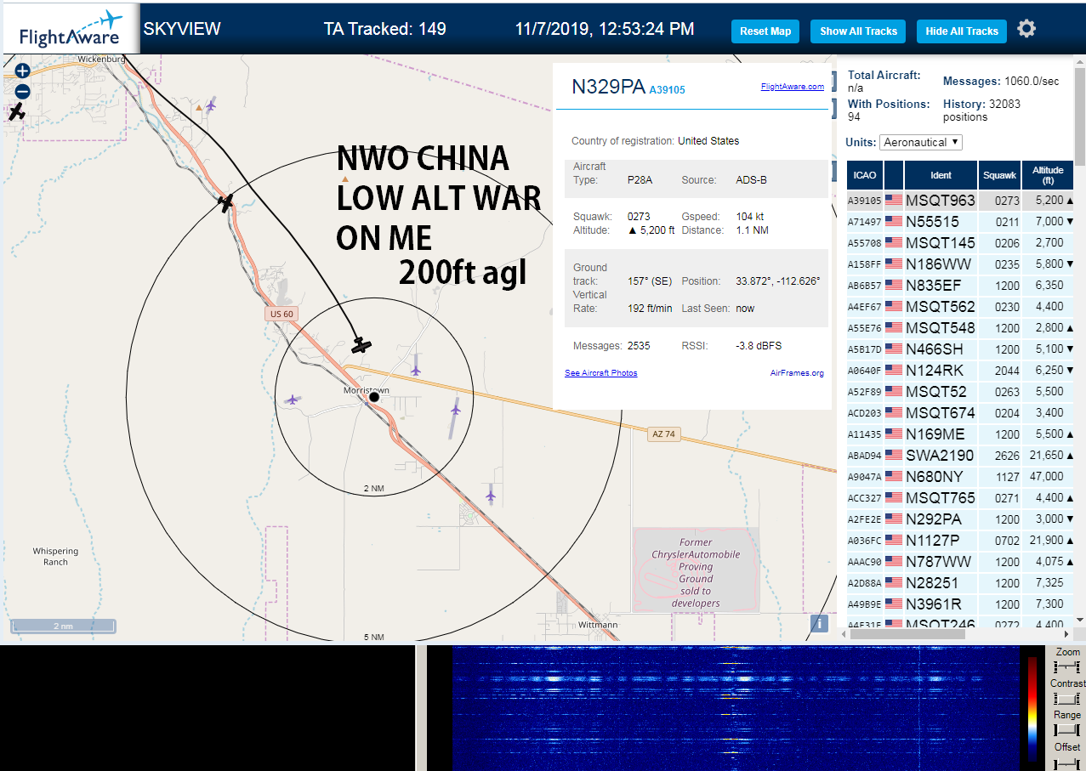Select the N124RK aircraft row

[x=960, y=371]
